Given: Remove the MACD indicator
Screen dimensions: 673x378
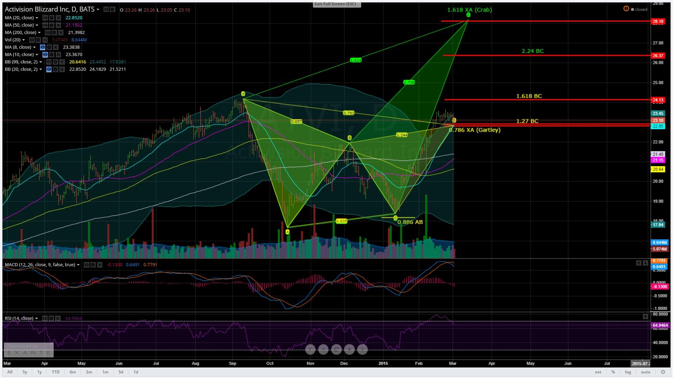Looking at the screenshot, I should (100, 265).
